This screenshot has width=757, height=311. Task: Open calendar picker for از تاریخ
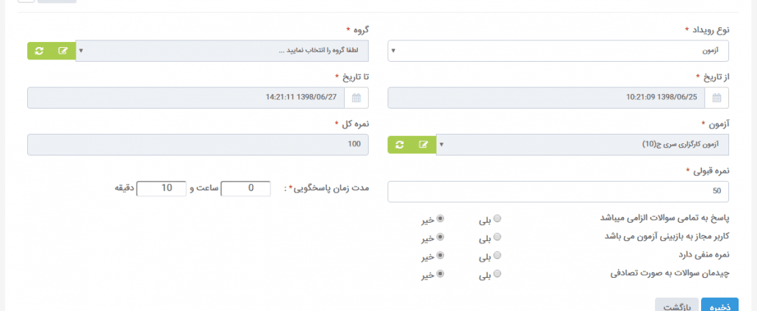717,98
